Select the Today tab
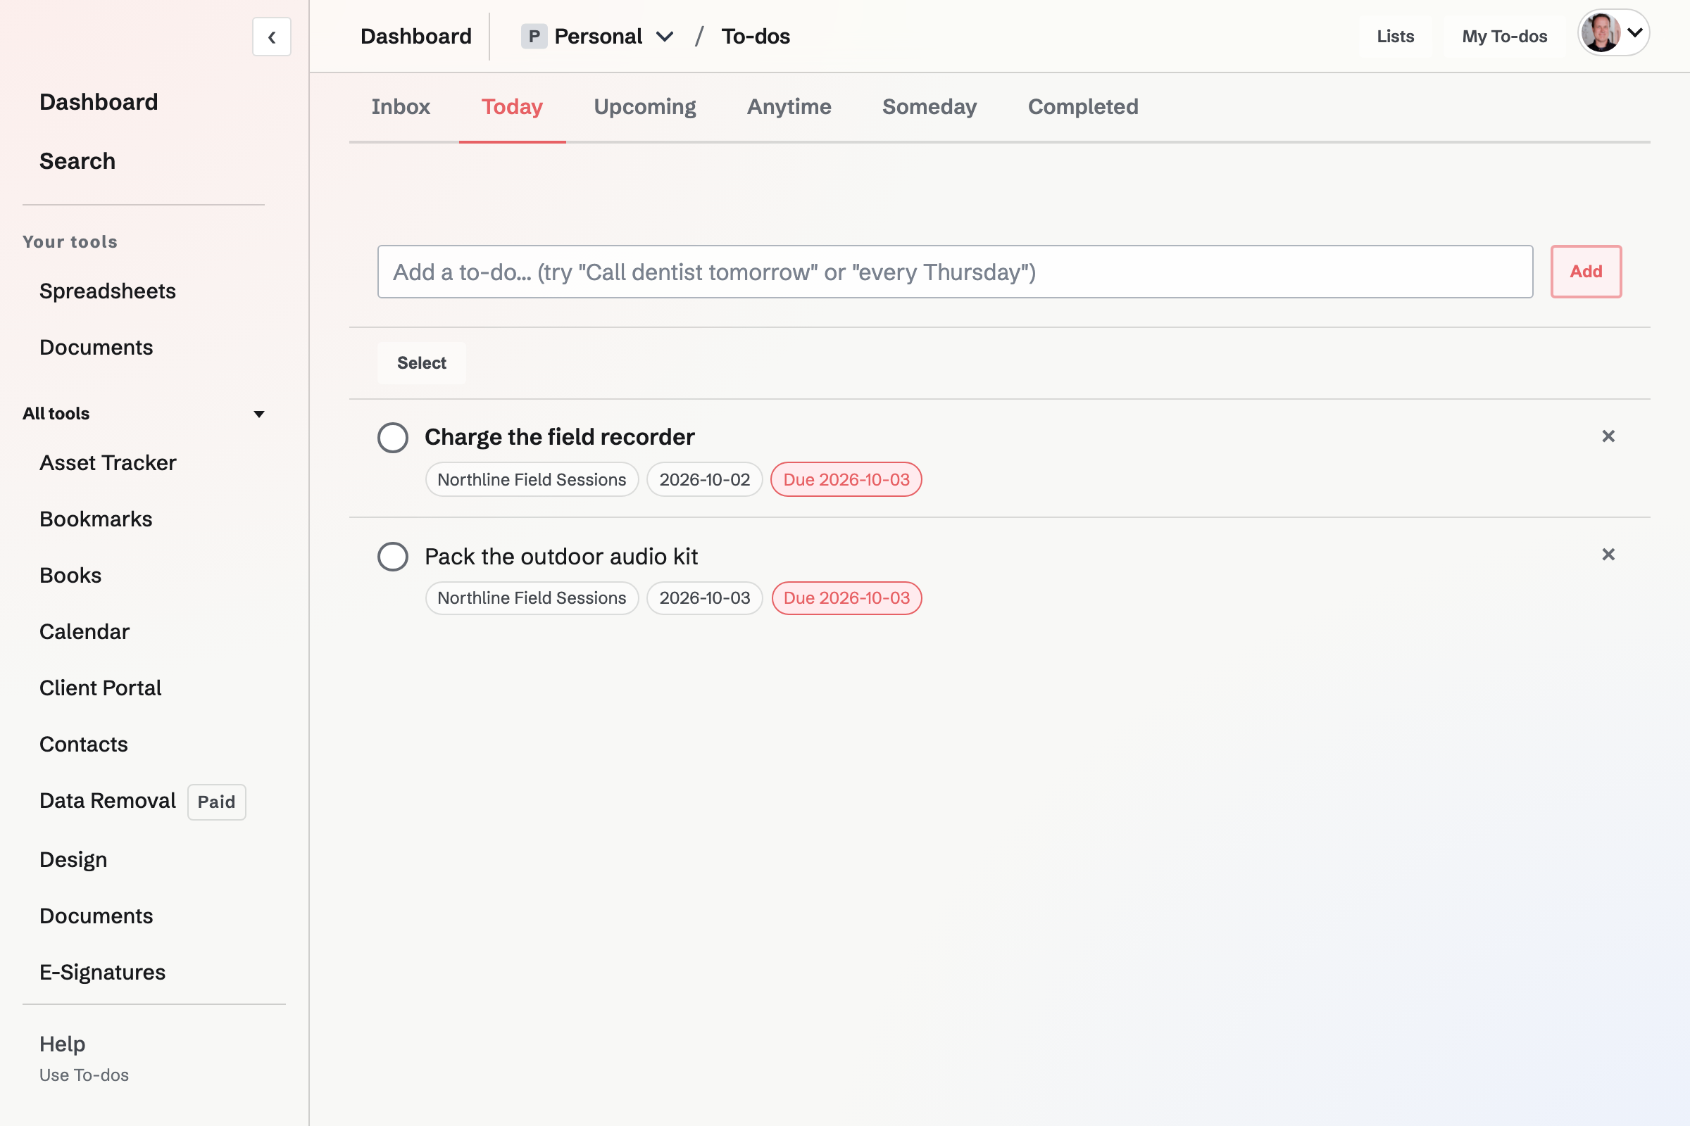1690x1126 pixels. pyautogui.click(x=513, y=107)
